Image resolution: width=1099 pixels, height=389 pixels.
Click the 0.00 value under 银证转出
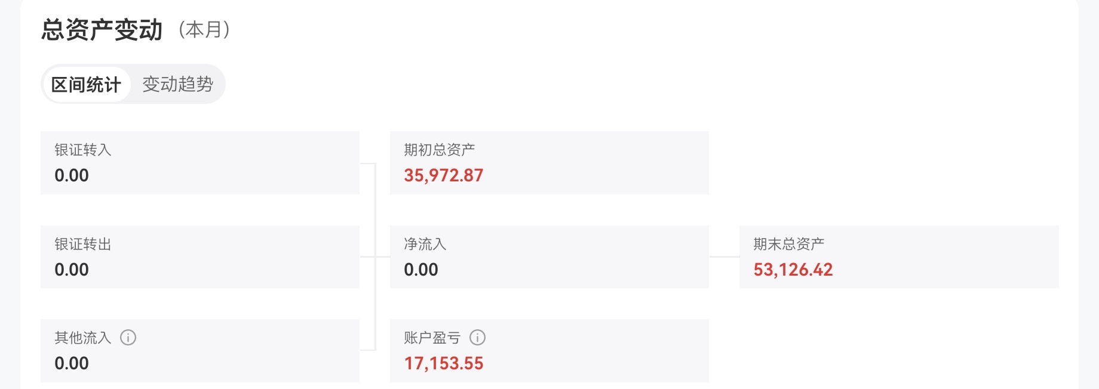click(72, 270)
